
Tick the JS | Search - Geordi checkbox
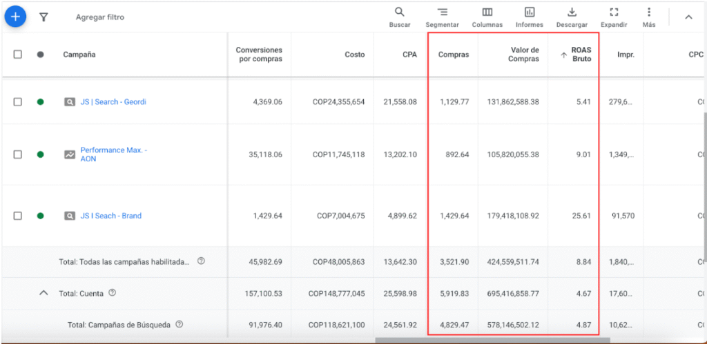pos(17,102)
